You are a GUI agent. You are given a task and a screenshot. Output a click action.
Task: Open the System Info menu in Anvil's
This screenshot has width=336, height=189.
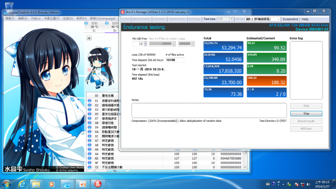[177, 19]
